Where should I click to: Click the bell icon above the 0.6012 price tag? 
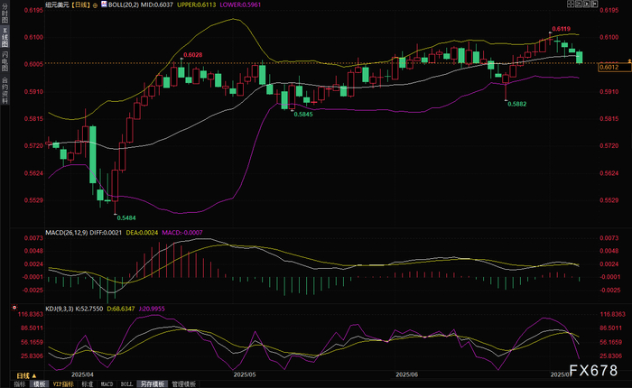click(629, 60)
